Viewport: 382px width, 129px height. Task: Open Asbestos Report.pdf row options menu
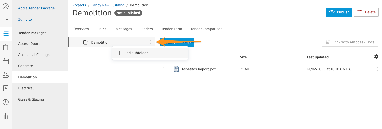click(378, 69)
